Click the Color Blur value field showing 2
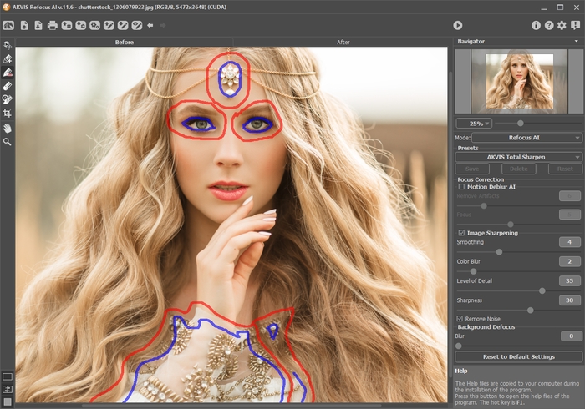This screenshot has height=409, width=585. pyautogui.click(x=570, y=261)
